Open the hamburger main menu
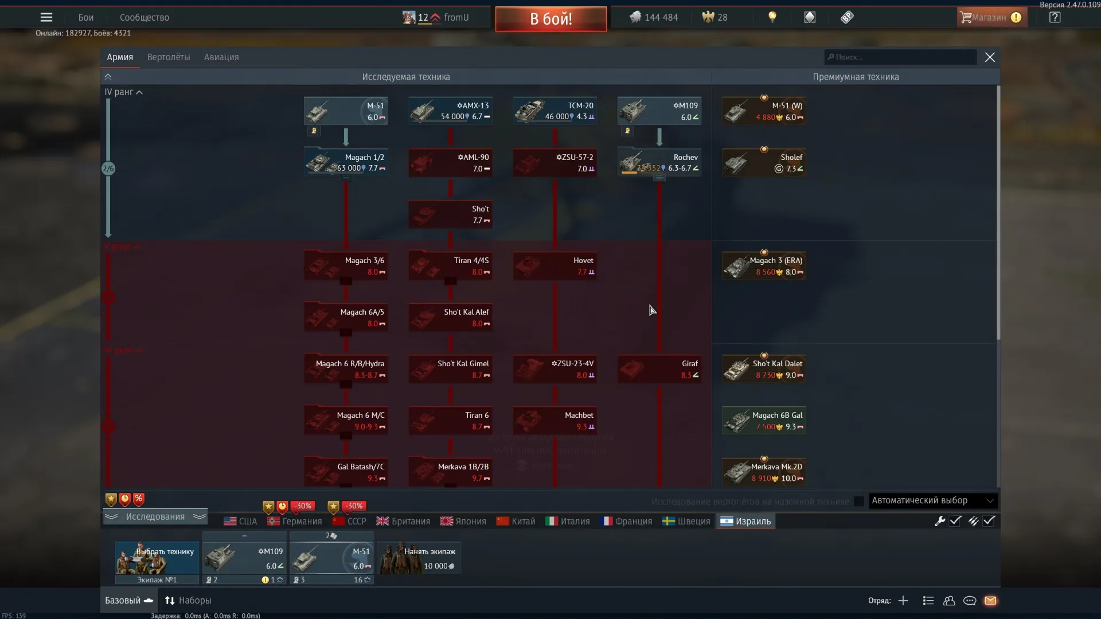 coord(46,17)
